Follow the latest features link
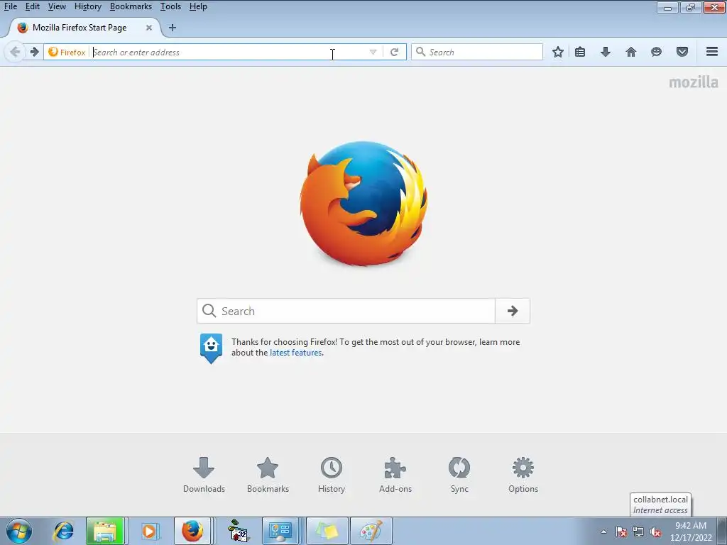This screenshot has width=727, height=545. point(296,353)
